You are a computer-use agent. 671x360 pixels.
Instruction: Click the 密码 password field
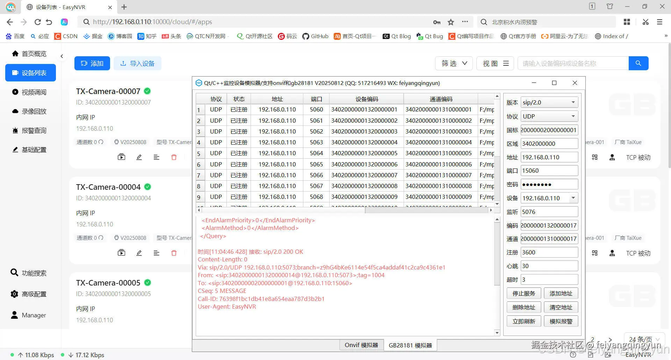click(x=549, y=184)
